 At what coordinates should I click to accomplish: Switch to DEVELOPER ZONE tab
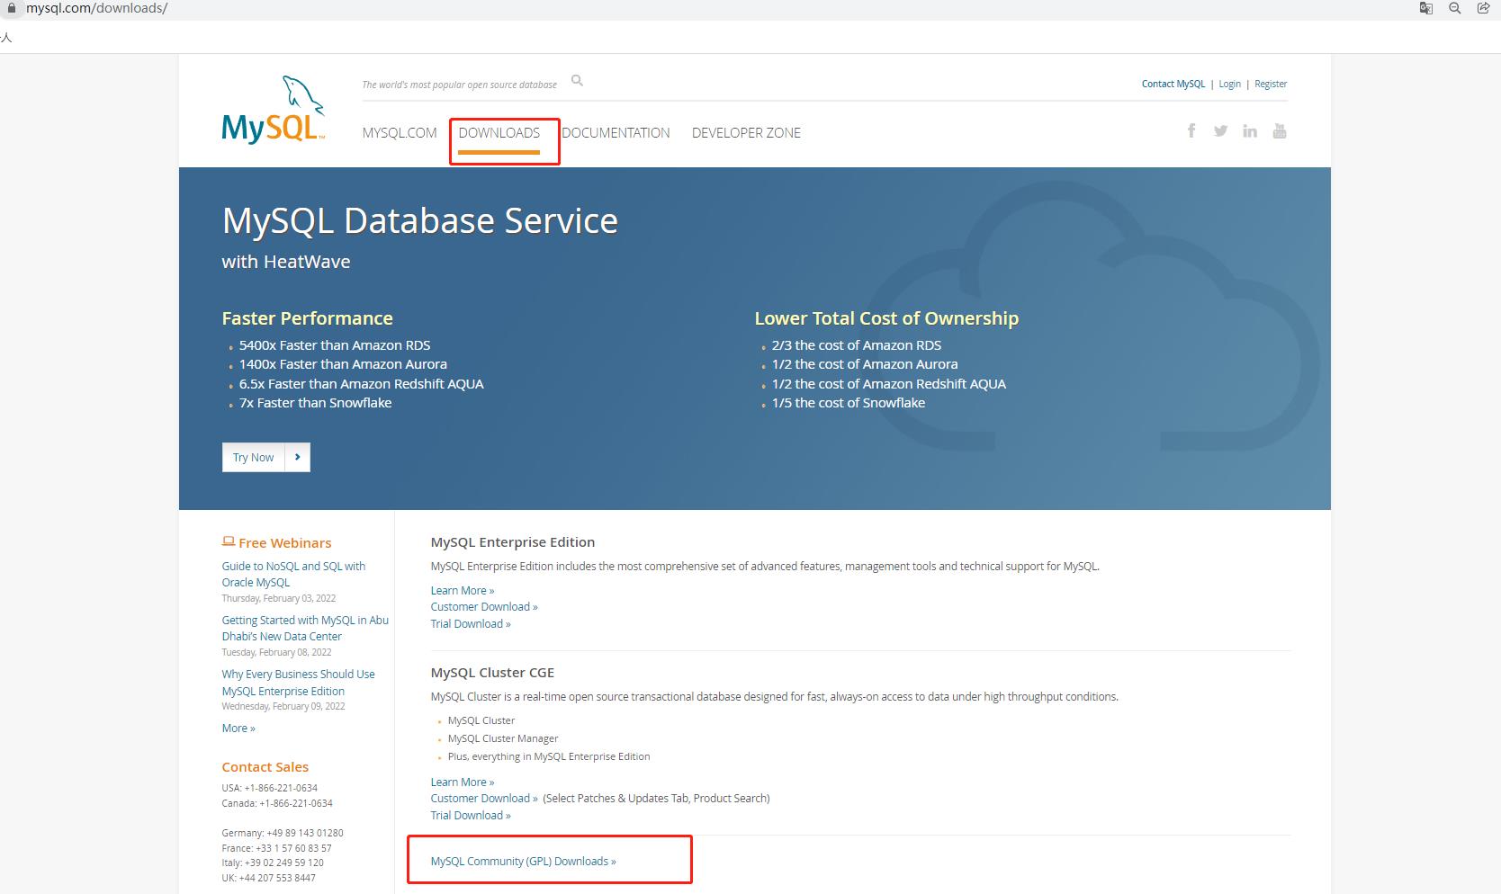pos(746,133)
